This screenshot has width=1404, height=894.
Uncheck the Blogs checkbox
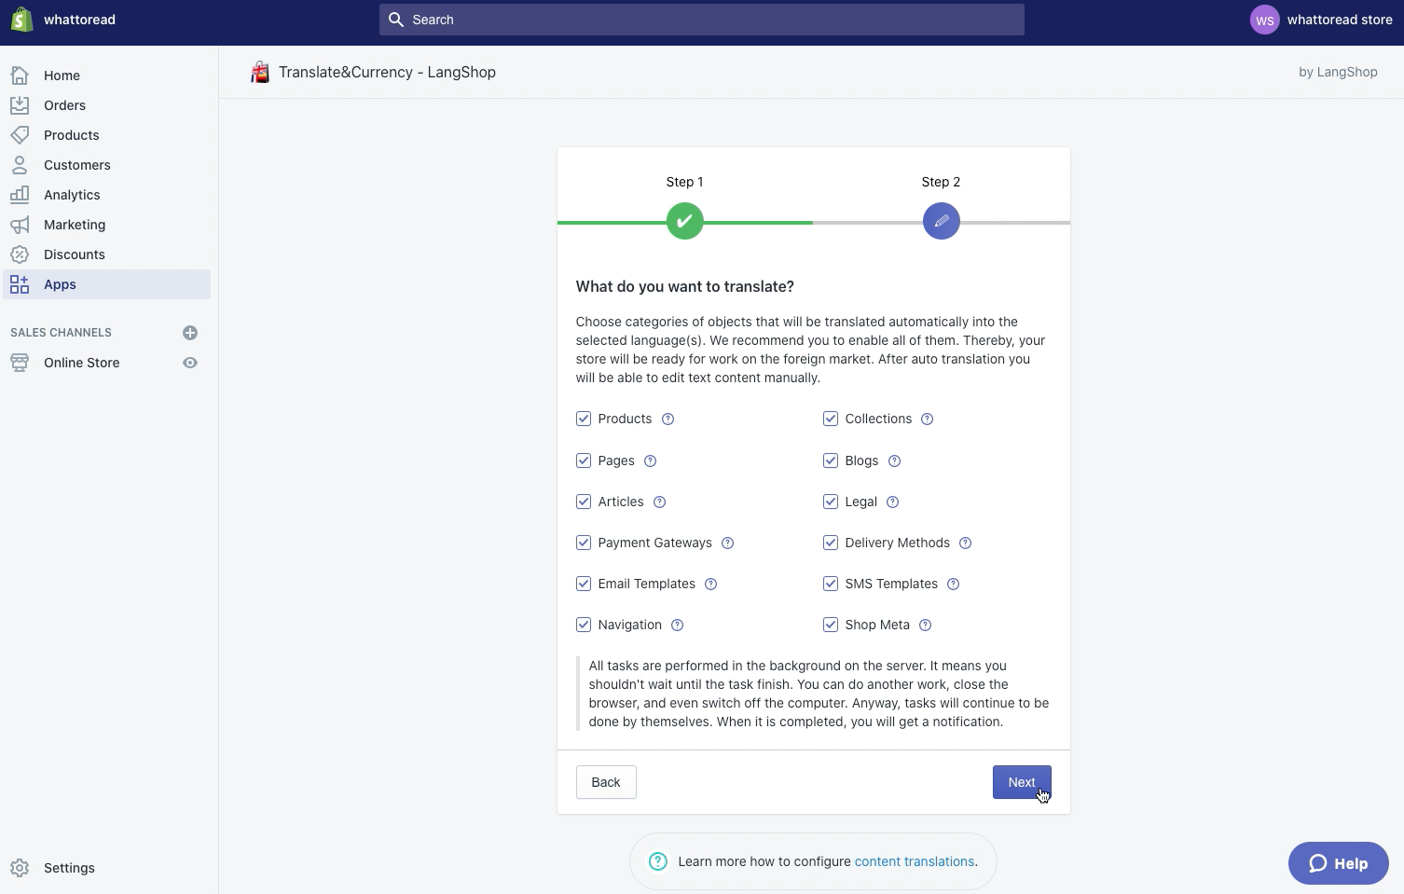click(x=831, y=461)
